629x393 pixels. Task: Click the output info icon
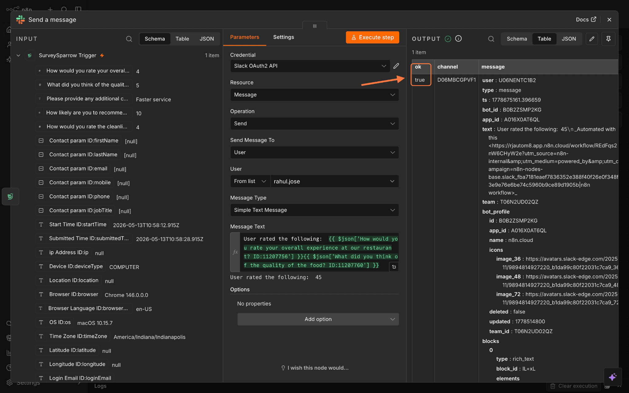[459, 38]
